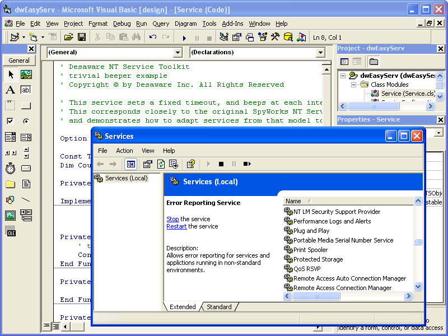
Task: Open the Project Explorer toolbar icon
Action: (223, 37)
